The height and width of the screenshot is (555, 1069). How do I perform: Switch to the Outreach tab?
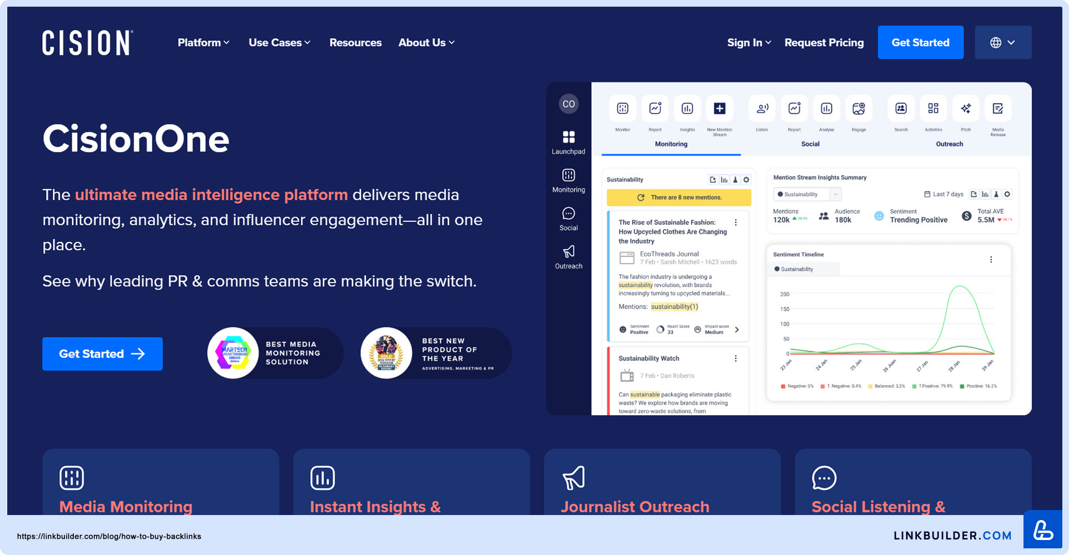click(x=949, y=144)
